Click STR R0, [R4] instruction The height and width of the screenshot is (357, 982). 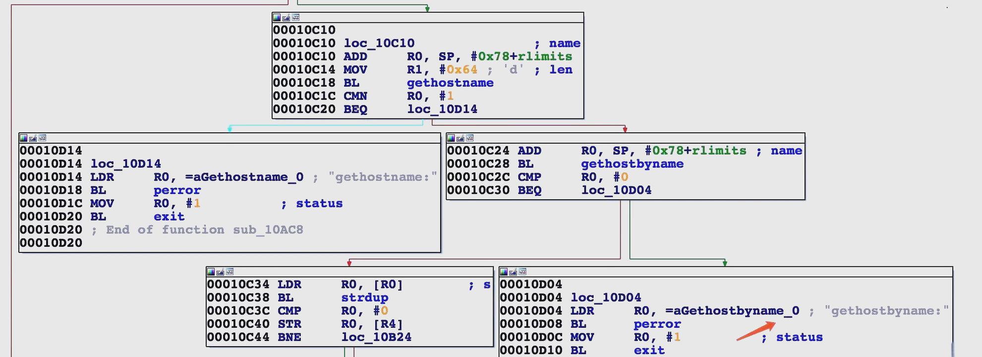(x=305, y=324)
